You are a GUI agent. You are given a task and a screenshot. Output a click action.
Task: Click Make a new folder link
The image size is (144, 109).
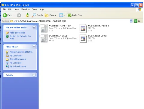[x=17, y=33]
